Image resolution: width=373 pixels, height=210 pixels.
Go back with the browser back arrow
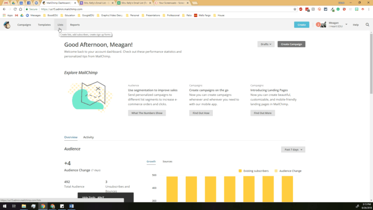[x=4, y=9]
